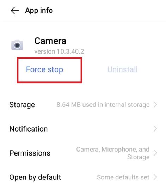Open the Open by default option
This screenshot has height=195, width=167.
pyautogui.click(x=83, y=177)
